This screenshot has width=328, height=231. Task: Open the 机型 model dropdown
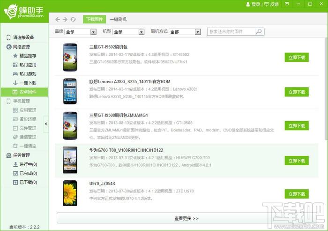pyautogui.click(x=128, y=32)
